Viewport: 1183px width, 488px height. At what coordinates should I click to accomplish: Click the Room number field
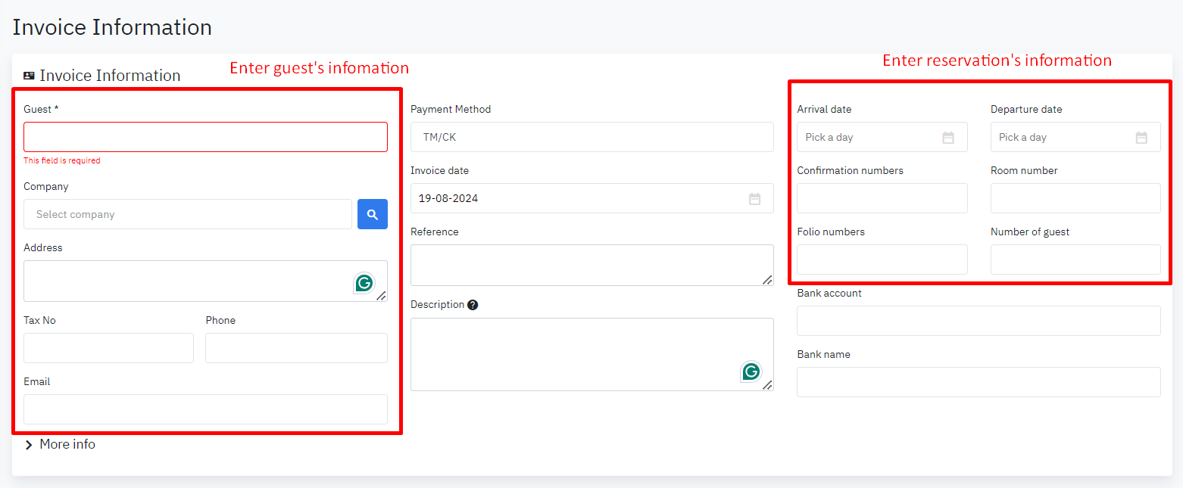[x=1075, y=198]
